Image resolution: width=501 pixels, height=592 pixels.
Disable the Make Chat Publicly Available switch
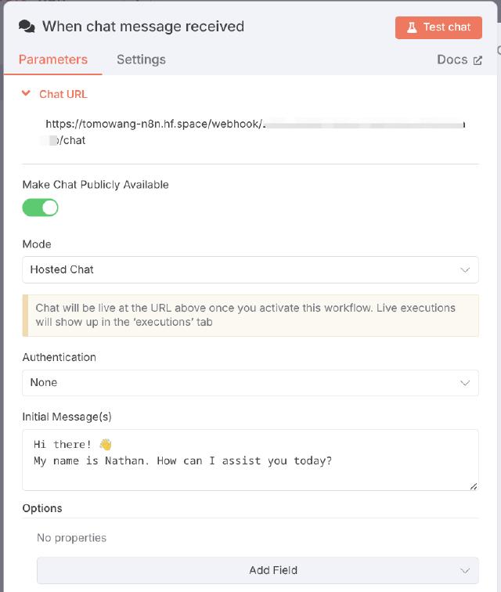[x=41, y=208]
